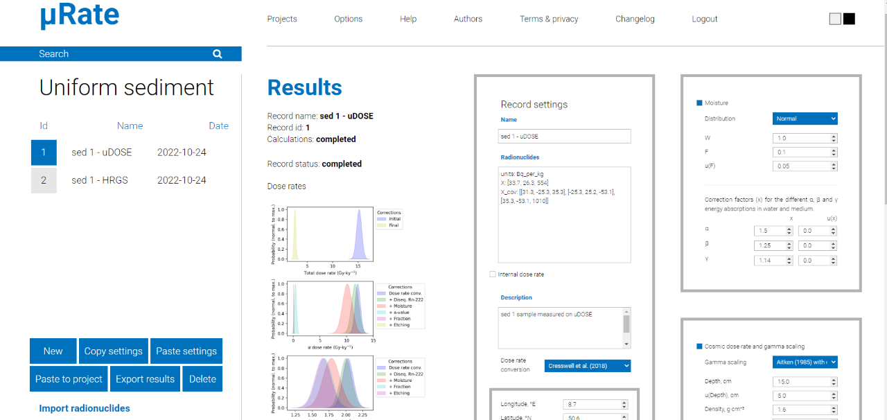Click the search magnifier icon
This screenshot has height=420, width=887.
[218, 54]
